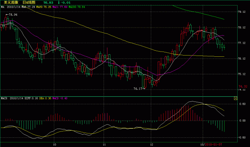Click the 76.12 price axis label
Screen dimensions: 250x147
coord(242,58)
